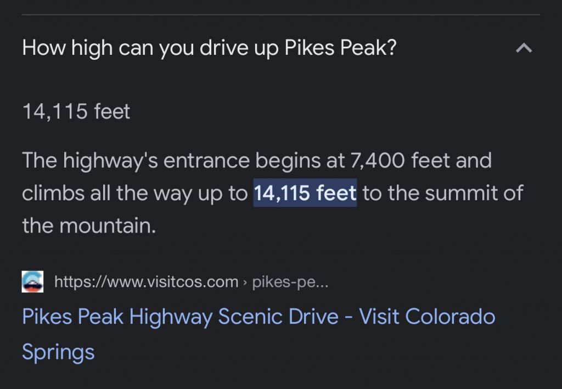Collapse the Pikes Peak question with chevron
Screen dimensions: 562x389
[x=524, y=48]
